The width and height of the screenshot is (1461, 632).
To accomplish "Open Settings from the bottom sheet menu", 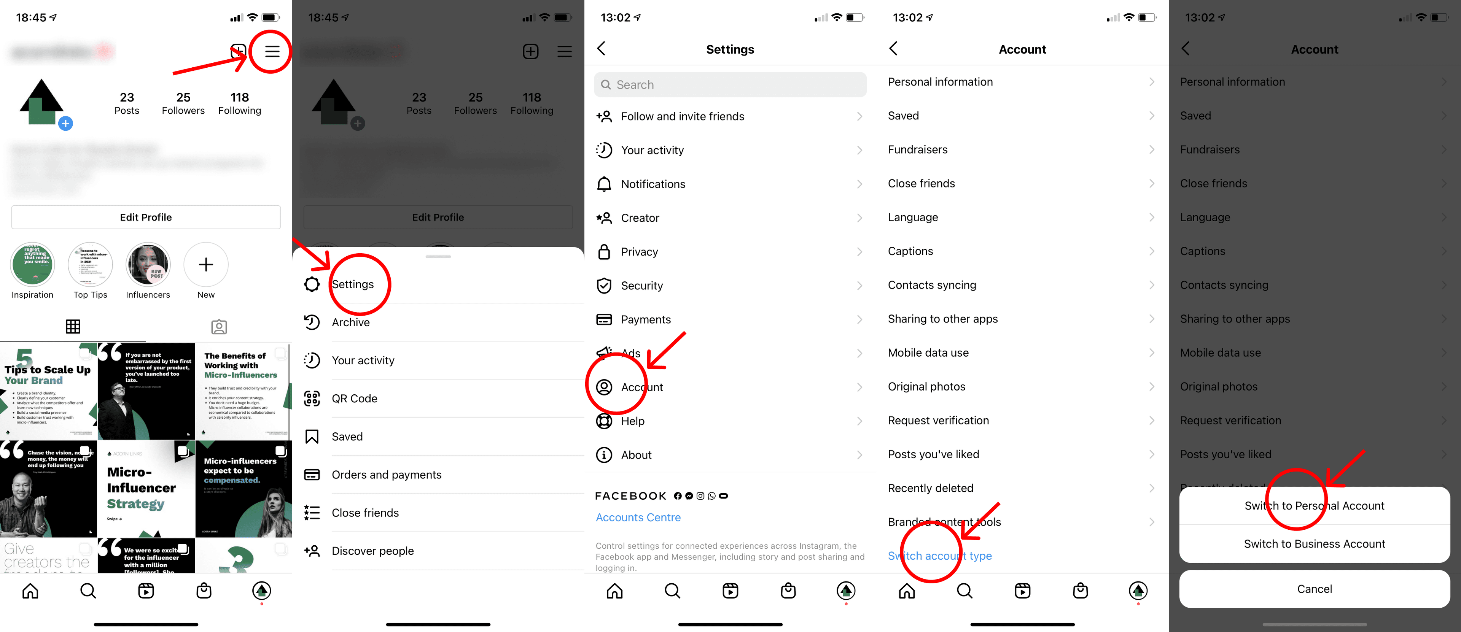I will click(x=438, y=284).
